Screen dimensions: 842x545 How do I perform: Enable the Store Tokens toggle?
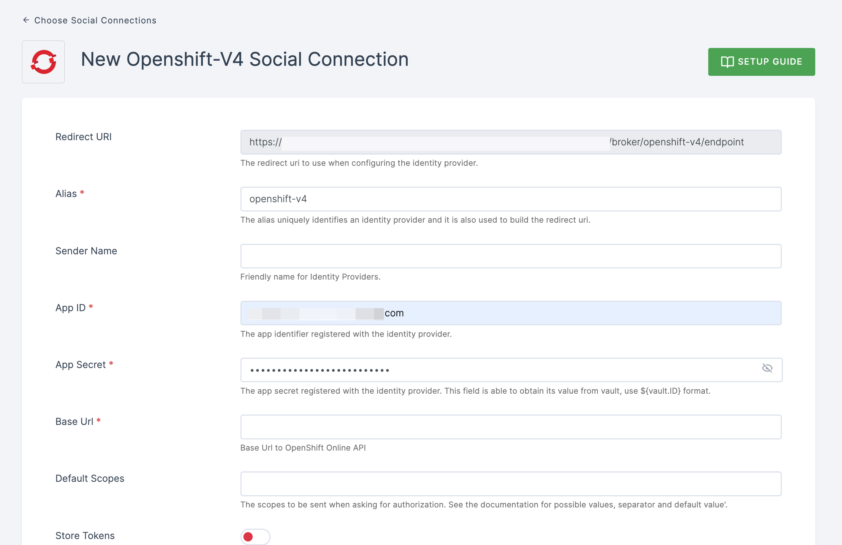point(255,537)
